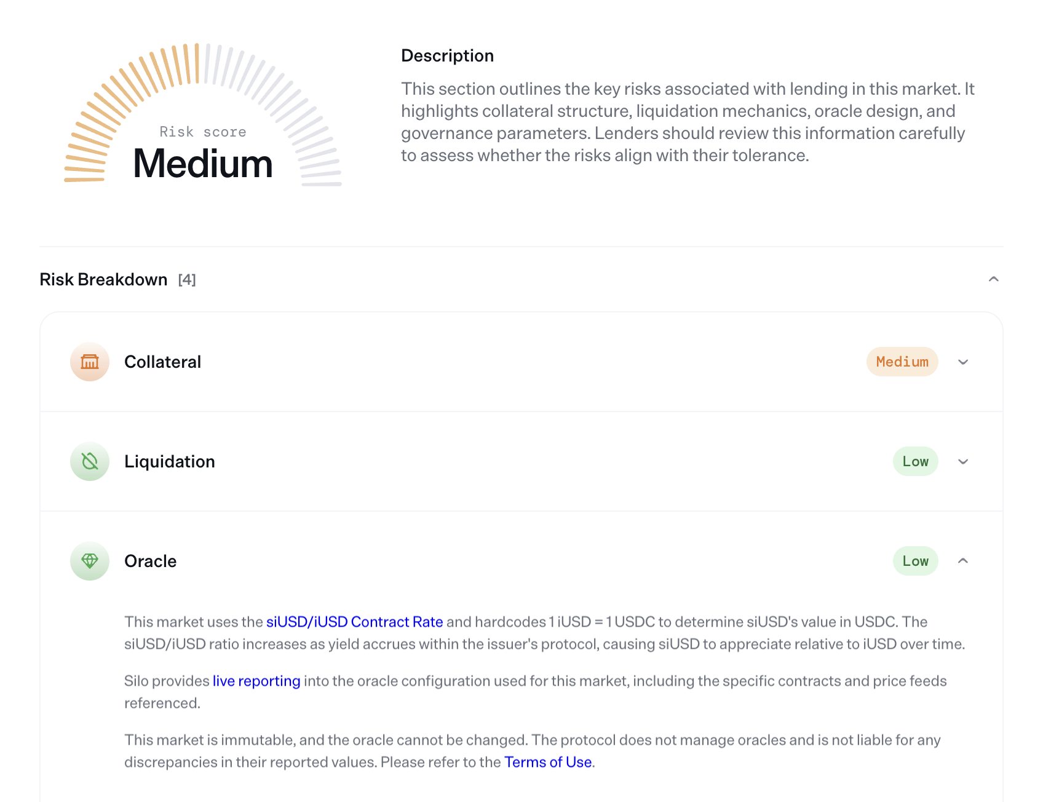Open the live reporting link
Screen dimensions: 1043x802
click(x=256, y=681)
